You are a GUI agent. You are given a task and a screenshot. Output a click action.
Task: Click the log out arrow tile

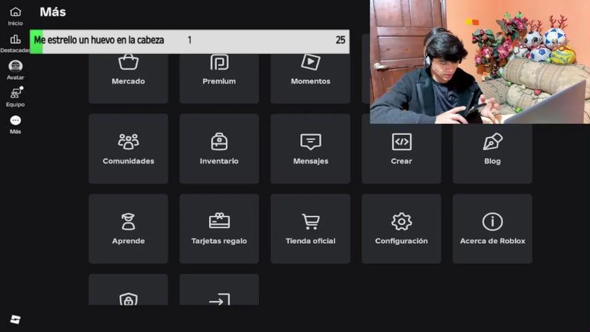[219, 290]
